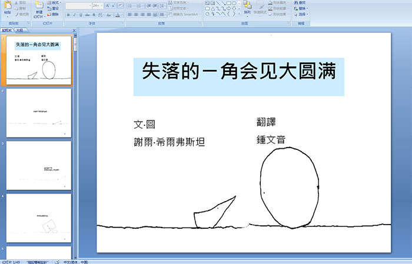Screen dimensions: 412x264
Task: Click the title text 失落的一角会见大圆满
Action: coord(239,71)
